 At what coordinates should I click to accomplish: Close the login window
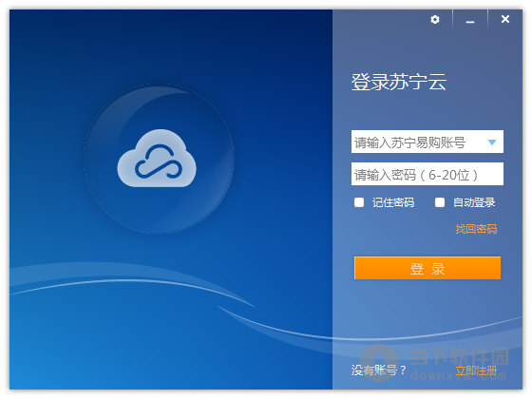click(505, 19)
